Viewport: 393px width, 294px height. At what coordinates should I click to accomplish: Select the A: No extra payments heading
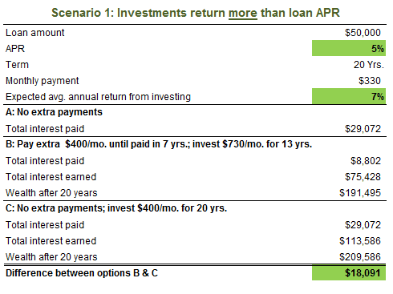tap(54, 112)
